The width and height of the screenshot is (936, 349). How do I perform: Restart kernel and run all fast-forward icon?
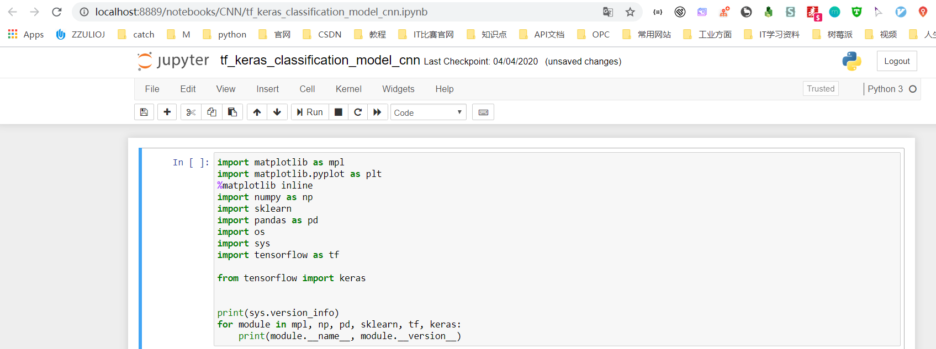pos(377,112)
